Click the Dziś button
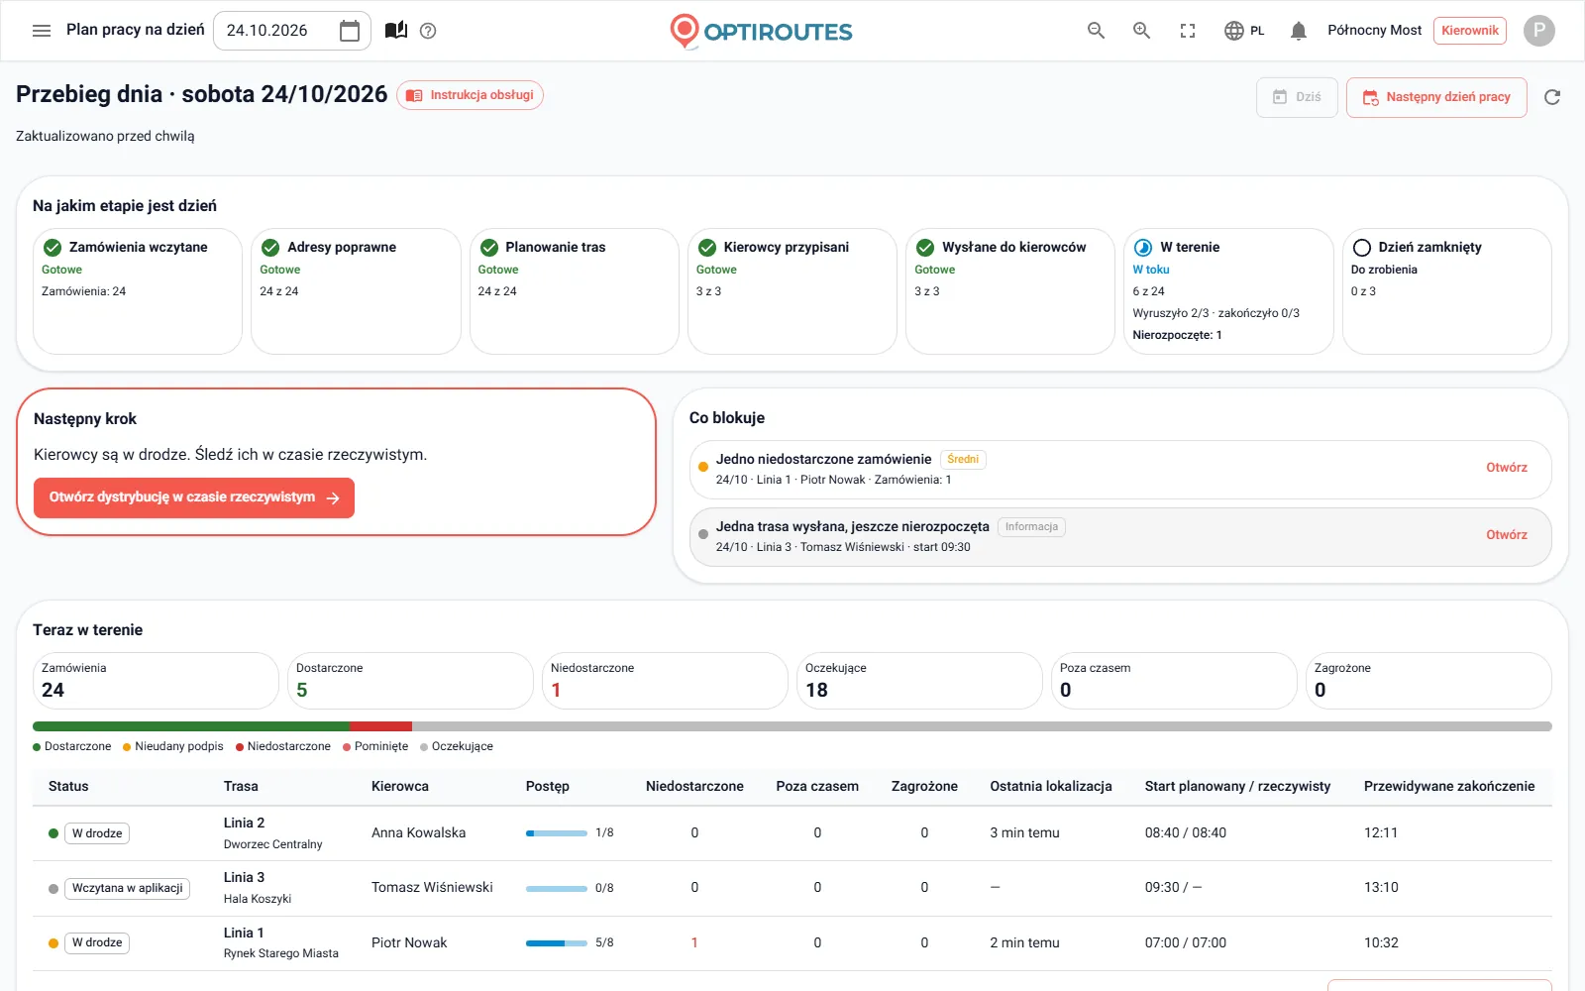 click(1297, 97)
